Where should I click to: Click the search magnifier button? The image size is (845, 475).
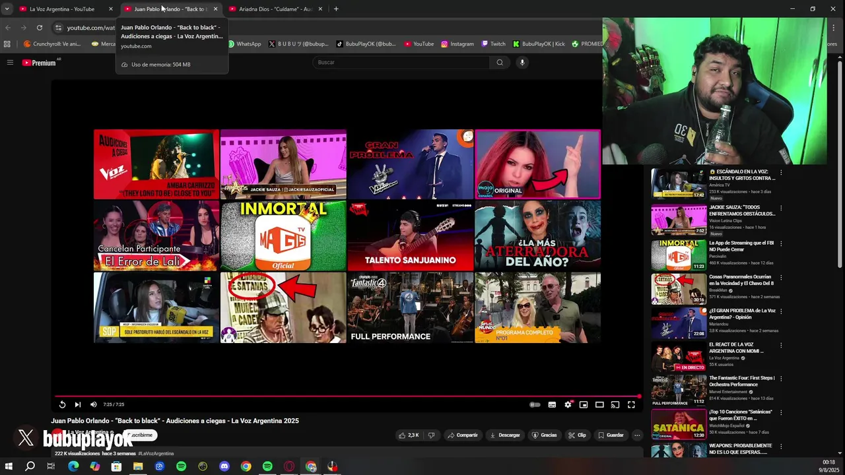(x=500, y=63)
